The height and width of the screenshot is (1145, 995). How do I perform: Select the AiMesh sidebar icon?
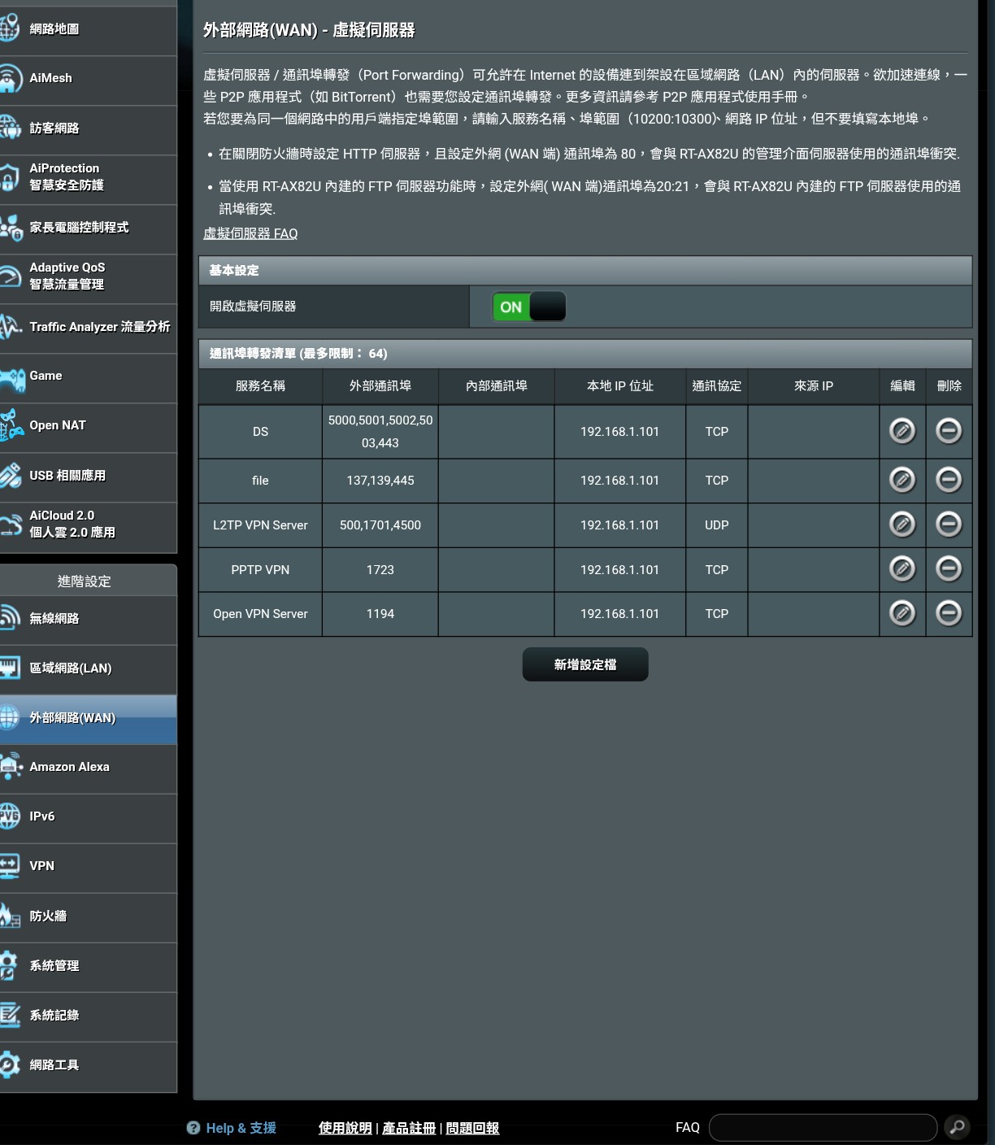(x=11, y=78)
